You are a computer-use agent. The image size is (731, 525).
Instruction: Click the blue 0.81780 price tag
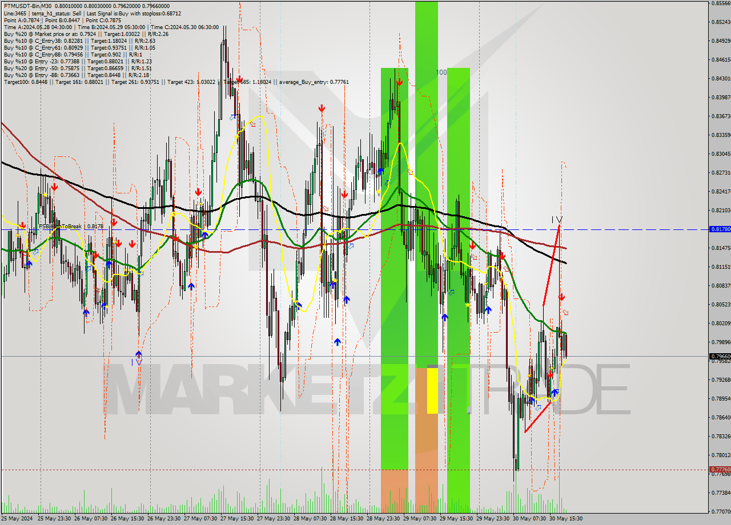[720, 229]
